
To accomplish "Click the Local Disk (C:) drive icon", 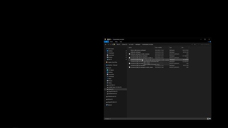I will coord(108,85).
